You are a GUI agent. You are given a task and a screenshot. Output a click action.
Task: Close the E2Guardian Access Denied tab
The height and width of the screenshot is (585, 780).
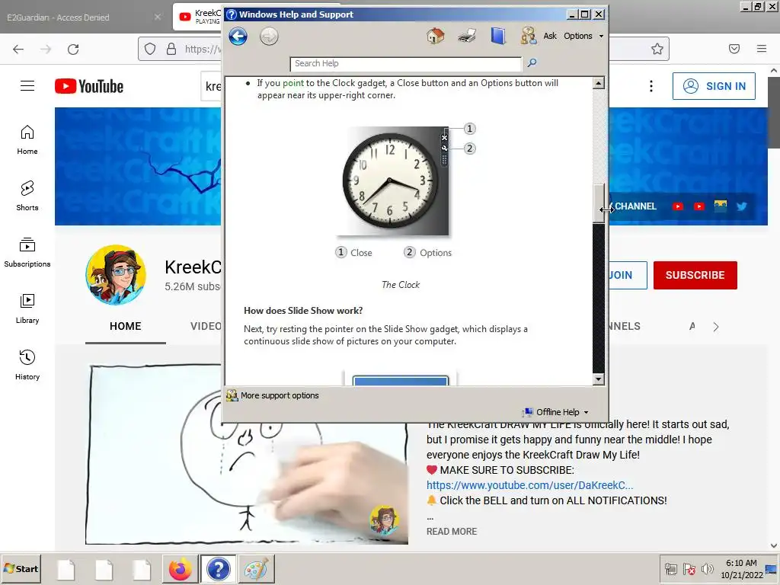point(158,17)
